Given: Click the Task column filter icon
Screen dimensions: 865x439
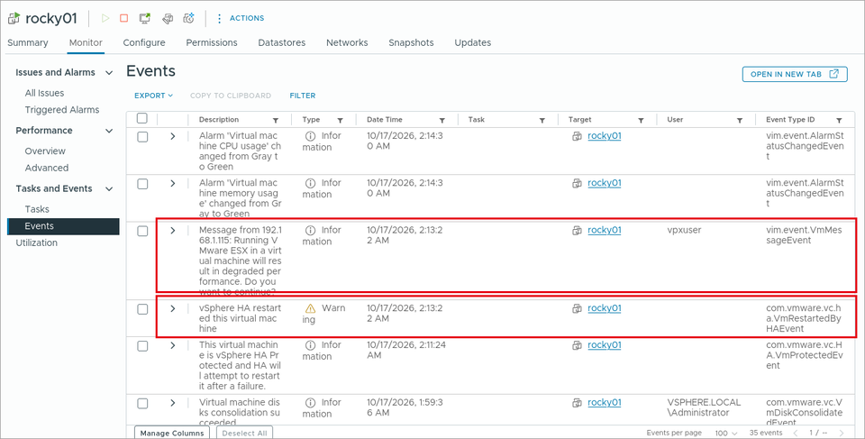Looking at the screenshot, I should click(542, 120).
